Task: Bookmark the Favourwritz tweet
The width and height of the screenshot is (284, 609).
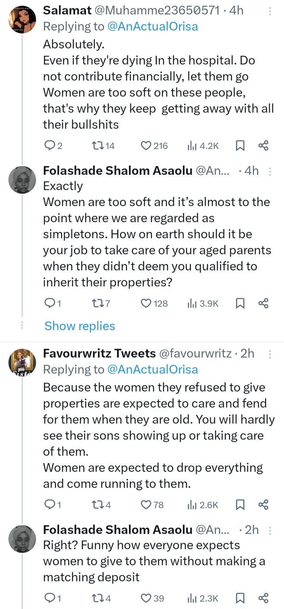Action: coord(240,505)
